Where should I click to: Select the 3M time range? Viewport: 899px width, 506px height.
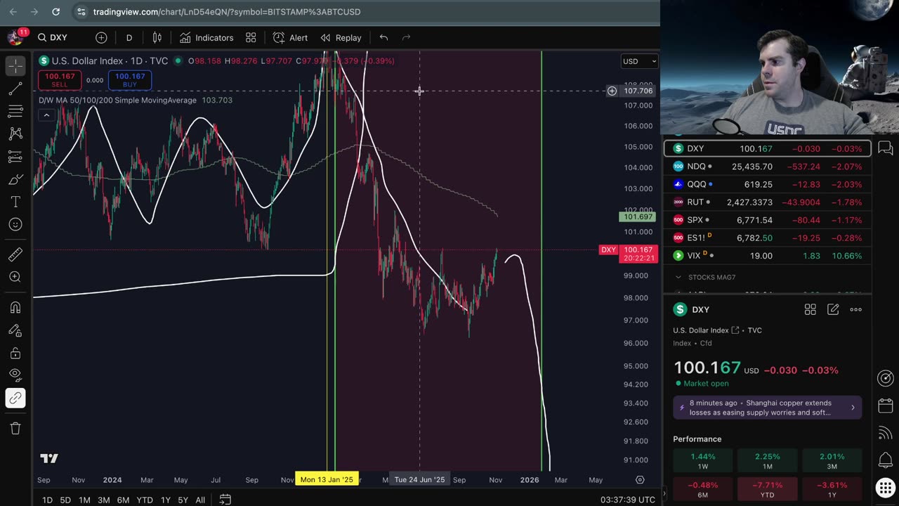[103, 500]
